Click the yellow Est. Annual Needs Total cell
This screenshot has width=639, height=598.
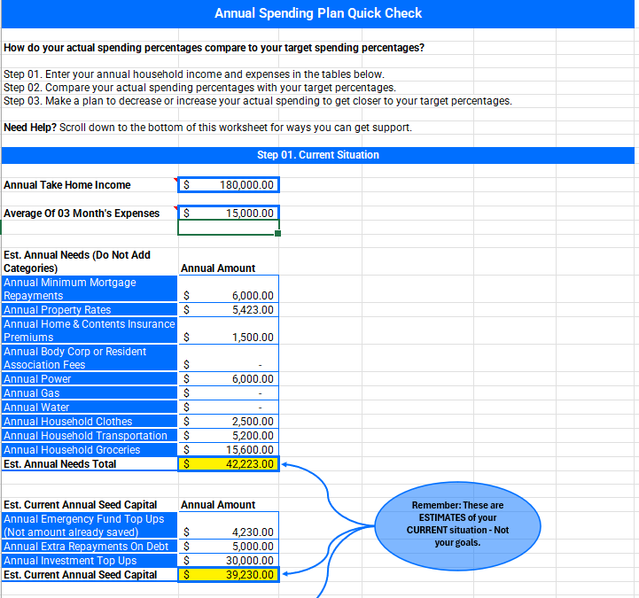click(229, 464)
